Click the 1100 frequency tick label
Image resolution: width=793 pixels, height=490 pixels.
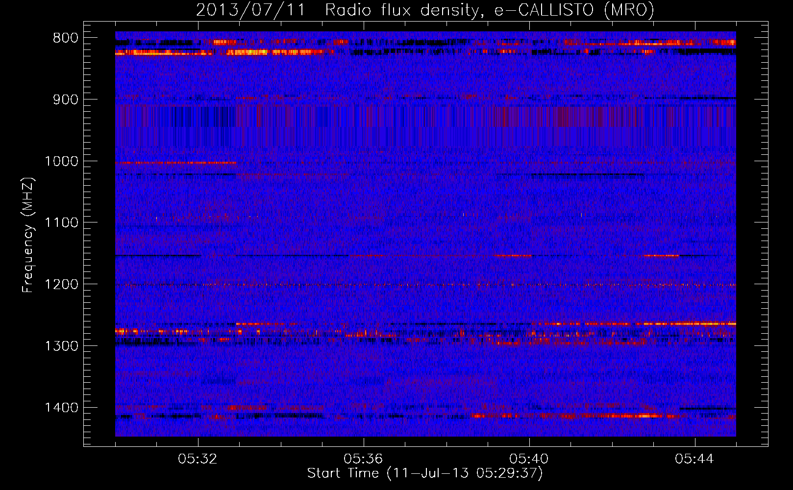point(61,223)
